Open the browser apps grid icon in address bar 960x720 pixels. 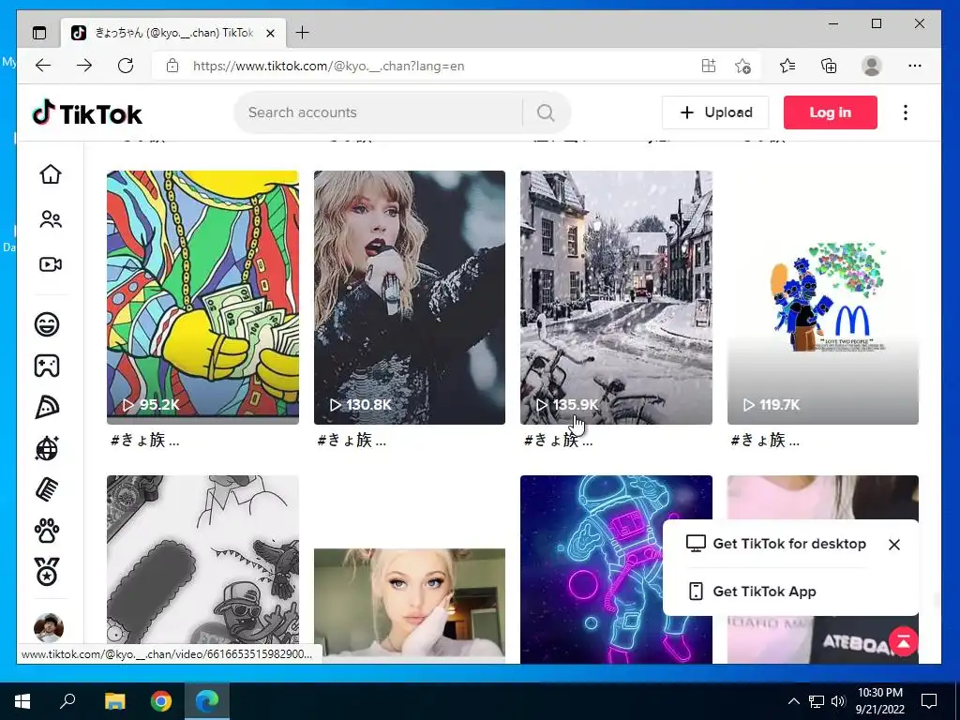709,66
